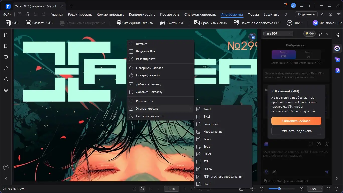This screenshot has width=343, height=193.
Task: Select Повернуть направо from context menu
Action: click(161, 68)
